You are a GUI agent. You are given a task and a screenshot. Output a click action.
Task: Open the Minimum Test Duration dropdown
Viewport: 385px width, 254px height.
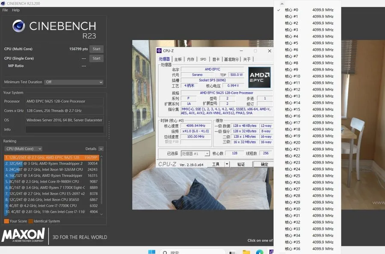tap(74, 82)
